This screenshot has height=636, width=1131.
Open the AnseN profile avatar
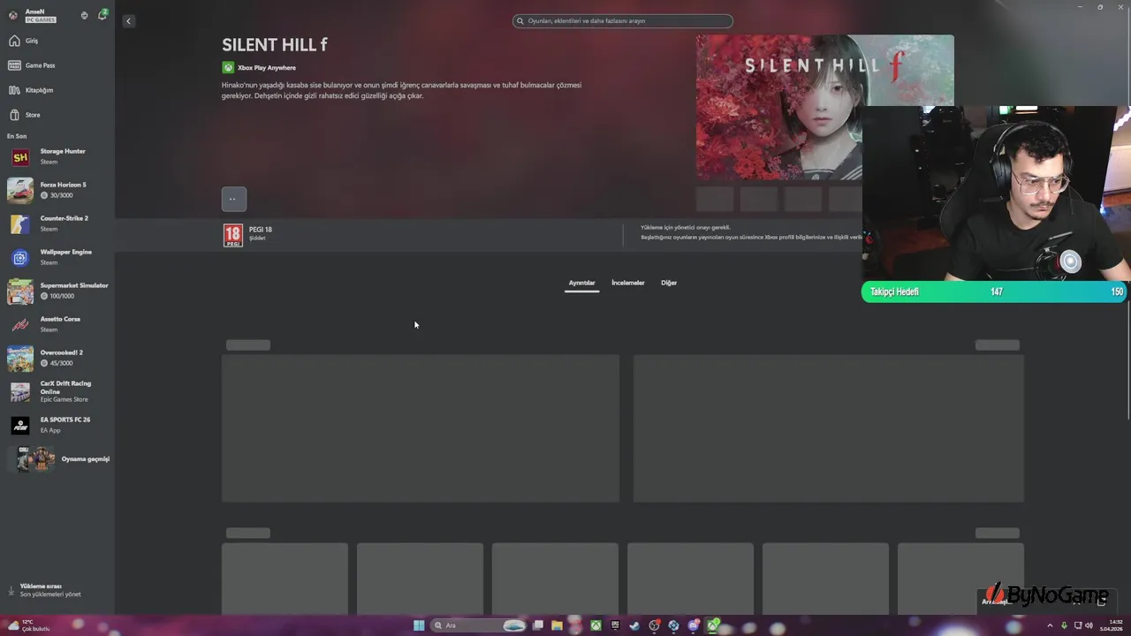point(13,15)
